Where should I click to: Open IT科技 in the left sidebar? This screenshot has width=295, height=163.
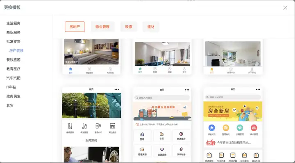point(11,87)
